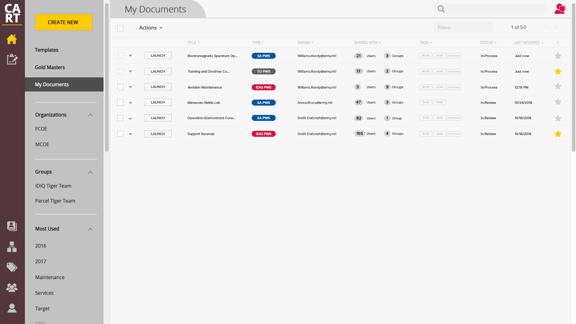Screen dimensions: 576x324
Task: Click the organization hierarchy icon
Action: tap(12, 247)
